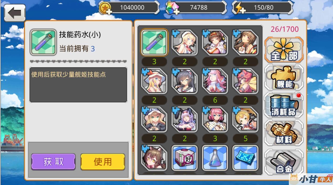Pick the fox-eared brunette fragment
This screenshot has width=333, height=185.
tap(154, 158)
